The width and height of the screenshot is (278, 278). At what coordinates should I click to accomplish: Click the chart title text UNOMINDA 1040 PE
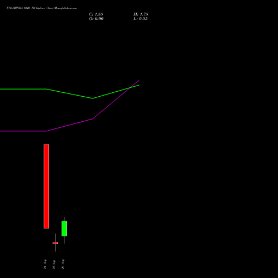coord(21,8)
